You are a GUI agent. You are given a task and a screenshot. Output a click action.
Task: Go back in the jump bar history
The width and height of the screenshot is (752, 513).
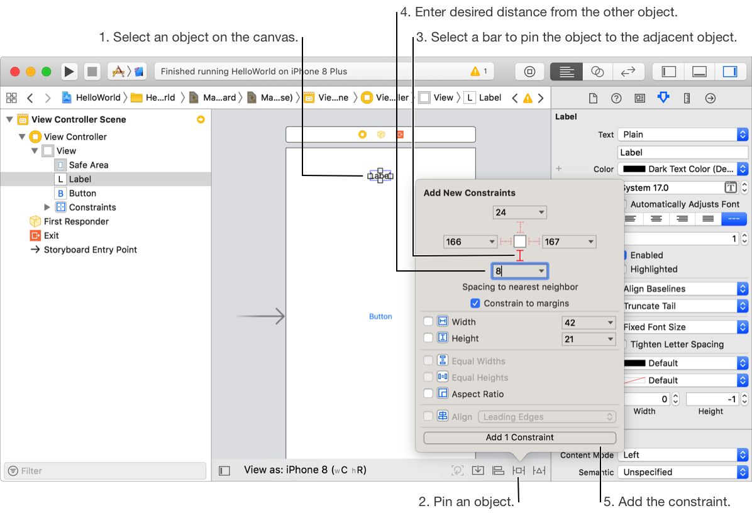30,98
